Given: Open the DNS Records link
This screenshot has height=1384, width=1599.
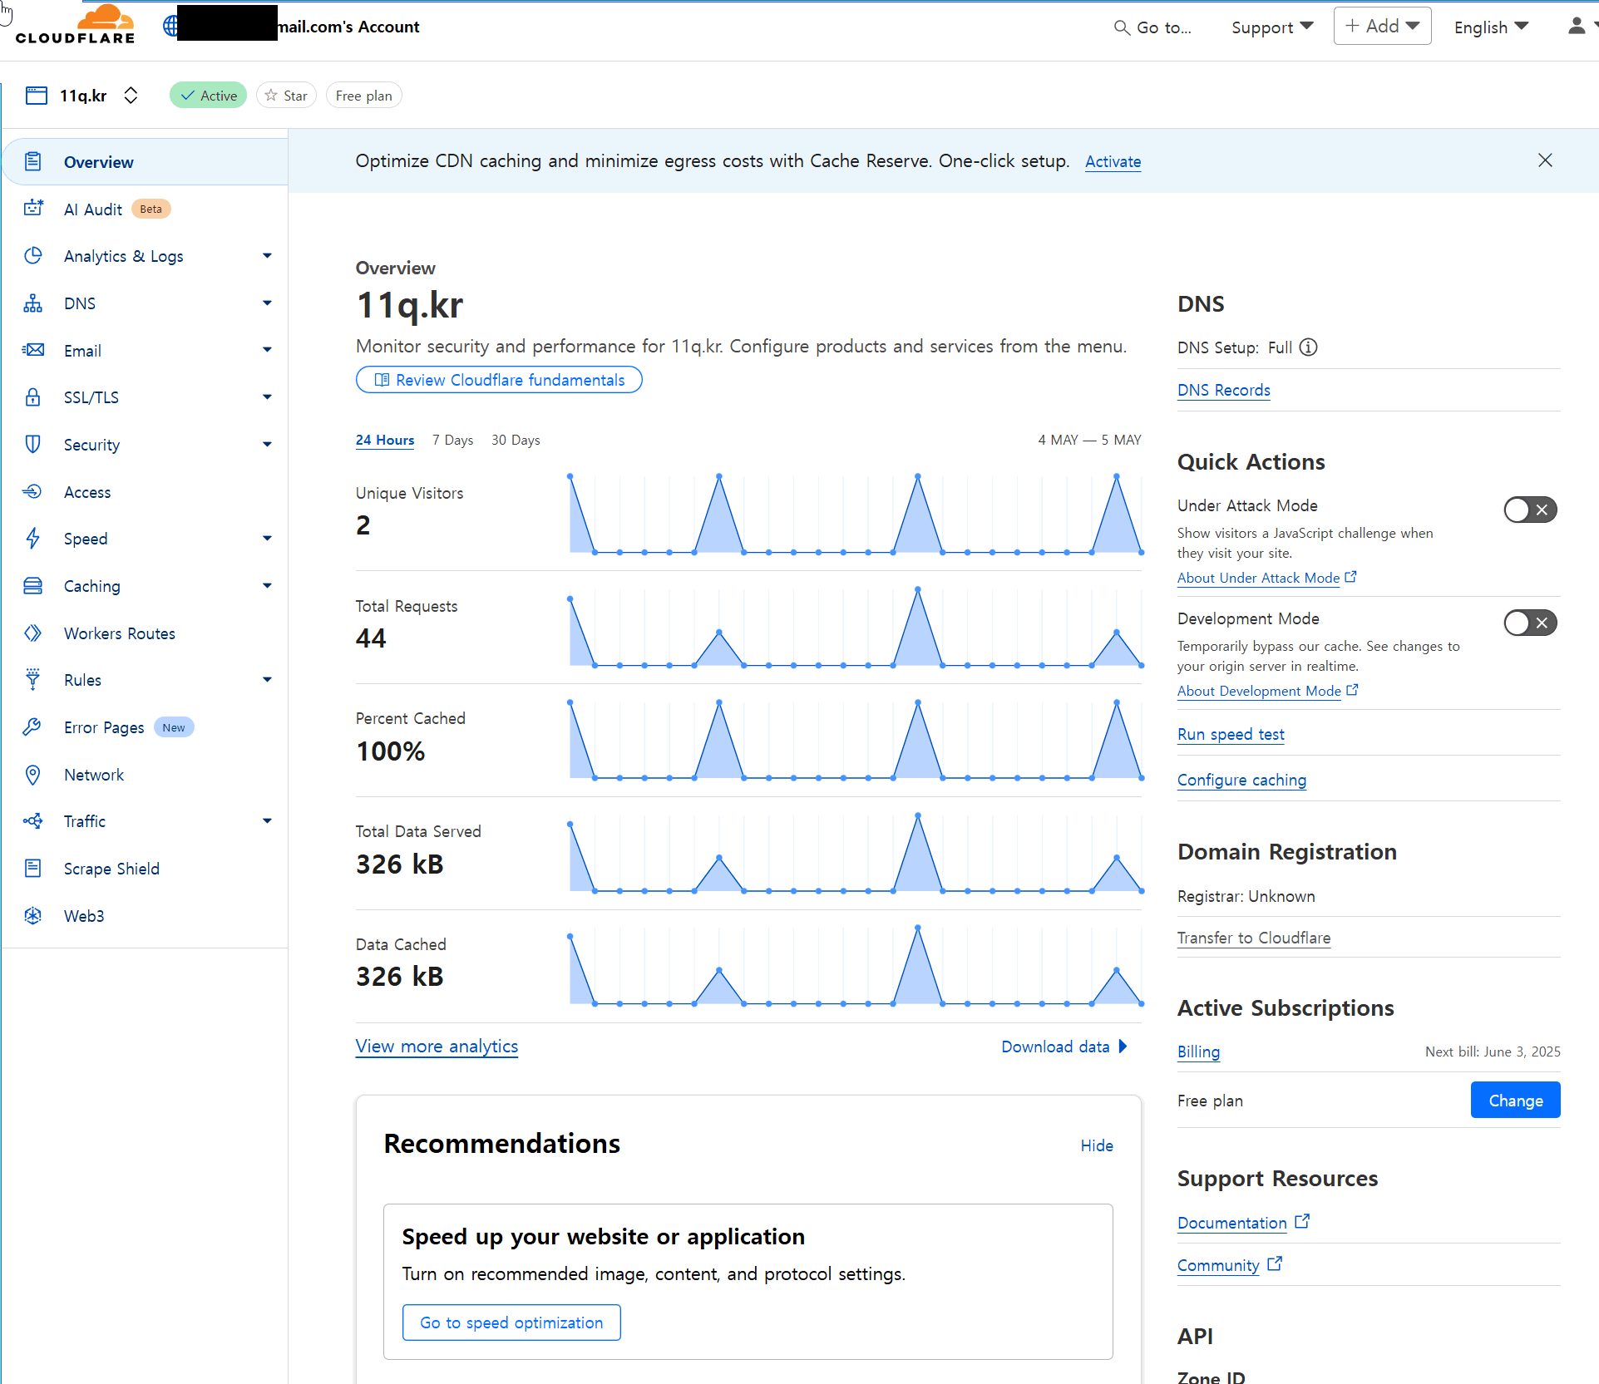Looking at the screenshot, I should click(1223, 390).
